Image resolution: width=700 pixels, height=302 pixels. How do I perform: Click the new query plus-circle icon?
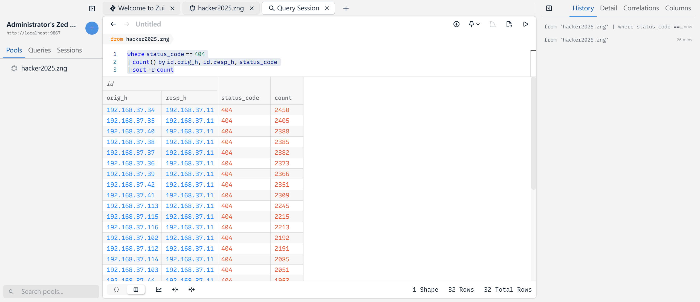coord(456,24)
